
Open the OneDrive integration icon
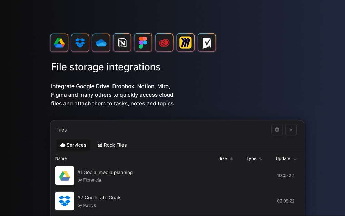coord(101,43)
